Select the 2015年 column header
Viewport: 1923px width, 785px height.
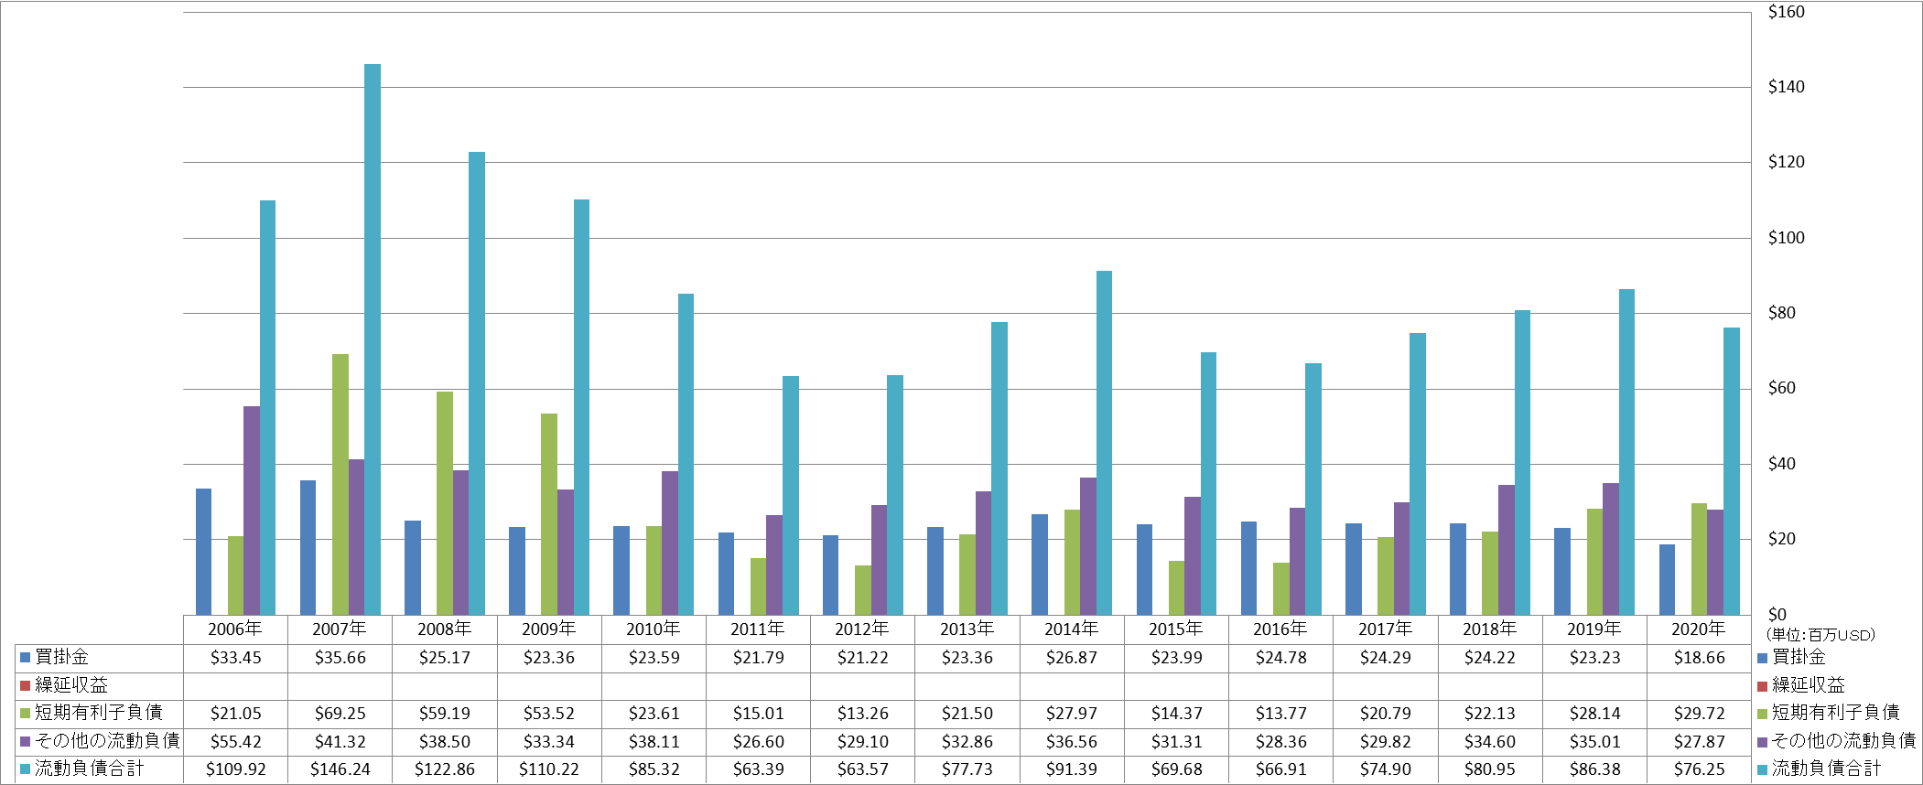(1176, 629)
